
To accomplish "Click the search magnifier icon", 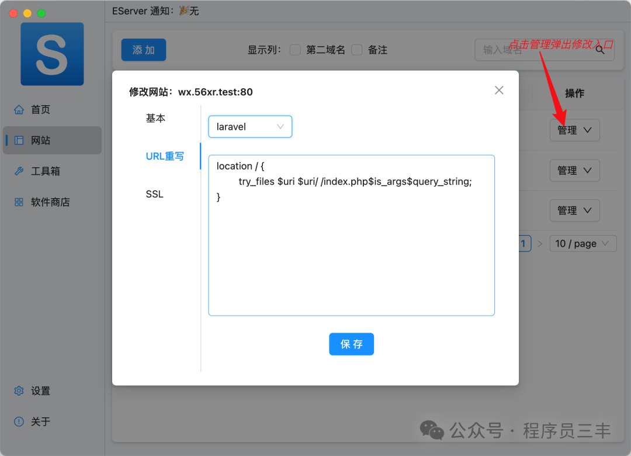I will 600,50.
